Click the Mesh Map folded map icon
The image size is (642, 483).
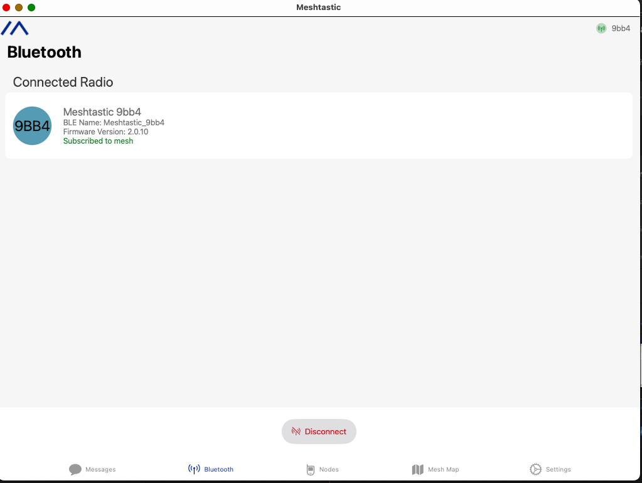click(x=417, y=469)
